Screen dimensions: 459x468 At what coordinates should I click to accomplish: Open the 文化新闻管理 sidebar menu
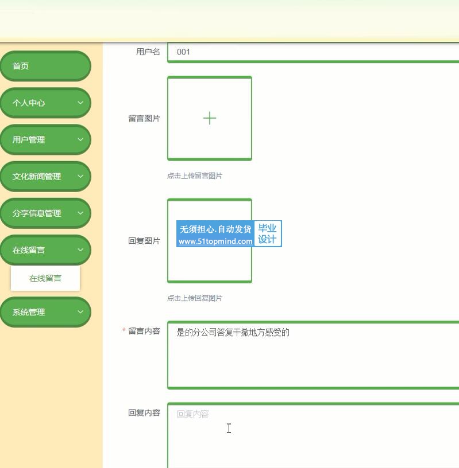[x=45, y=177]
